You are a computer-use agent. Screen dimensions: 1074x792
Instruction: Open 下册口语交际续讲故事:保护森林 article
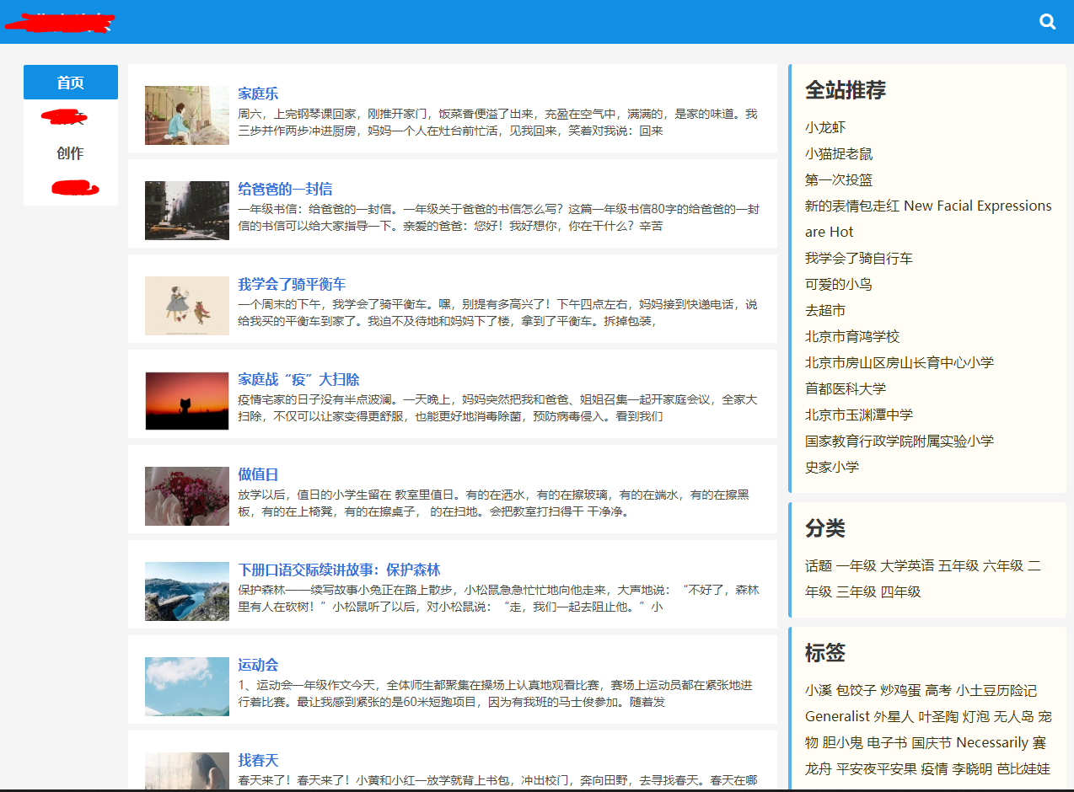tap(339, 570)
